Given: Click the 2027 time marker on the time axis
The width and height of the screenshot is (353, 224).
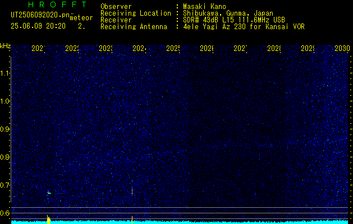Looking at the screenshot, I should coord(240,49).
